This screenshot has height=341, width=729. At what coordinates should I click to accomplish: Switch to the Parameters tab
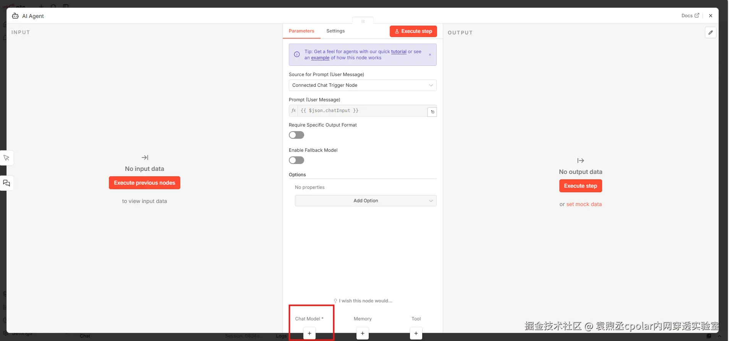coord(301,31)
